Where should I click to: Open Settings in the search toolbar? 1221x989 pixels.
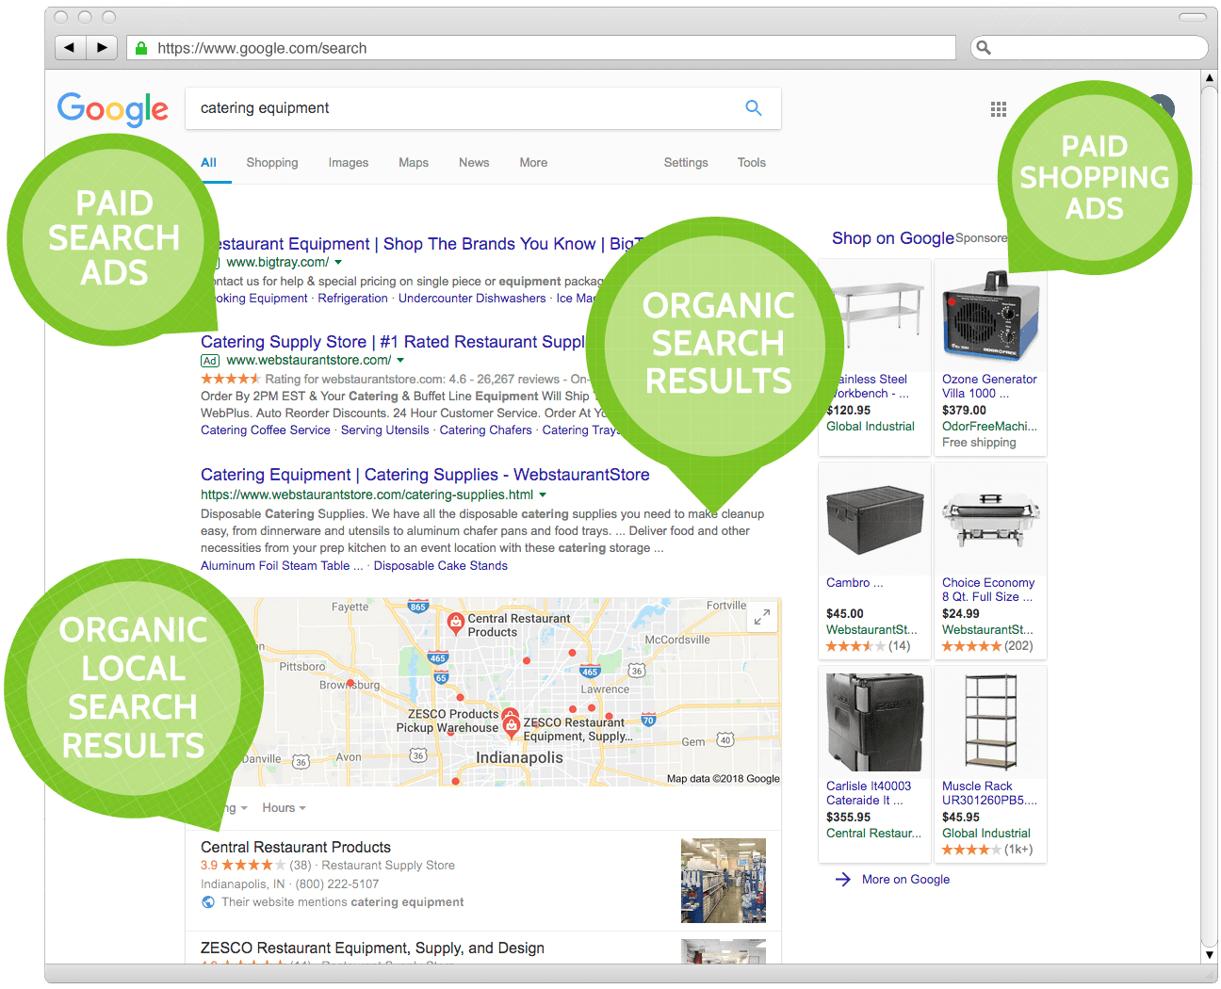point(686,163)
